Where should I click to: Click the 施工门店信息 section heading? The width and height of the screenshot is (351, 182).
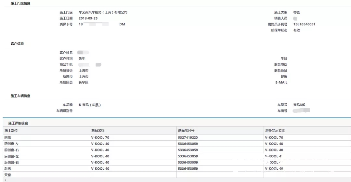(21, 4)
